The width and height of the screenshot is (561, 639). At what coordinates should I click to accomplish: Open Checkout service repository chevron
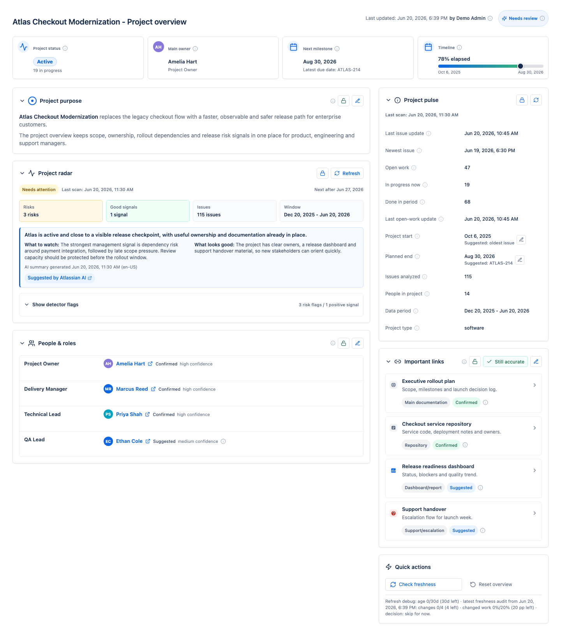pyautogui.click(x=535, y=428)
